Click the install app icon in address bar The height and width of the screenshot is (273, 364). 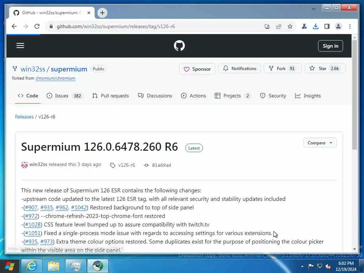[x=267, y=26]
